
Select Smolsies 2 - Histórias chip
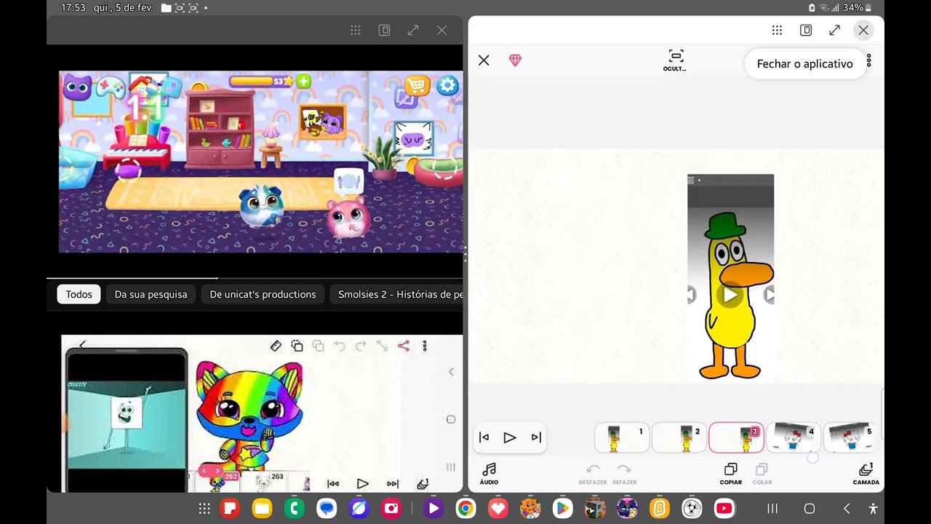pyautogui.click(x=396, y=294)
